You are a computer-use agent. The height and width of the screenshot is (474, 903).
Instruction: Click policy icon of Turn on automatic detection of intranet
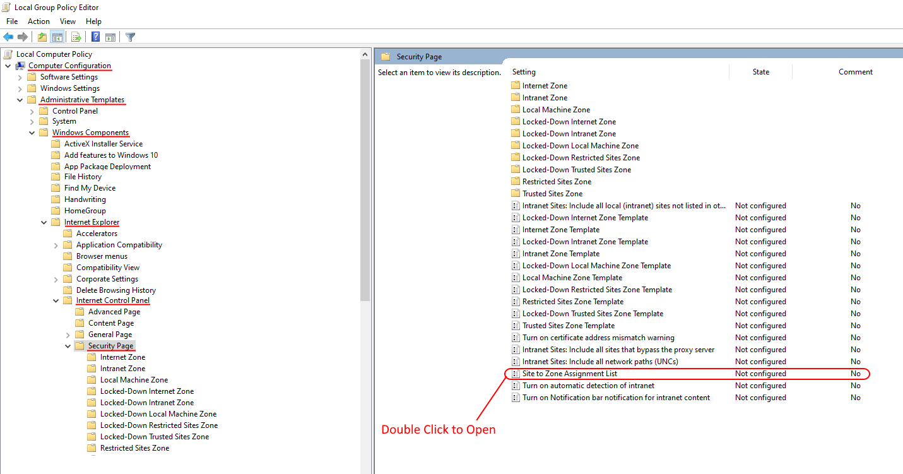click(515, 386)
